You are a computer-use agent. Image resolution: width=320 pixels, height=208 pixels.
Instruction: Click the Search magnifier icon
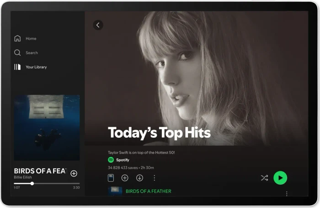point(17,52)
